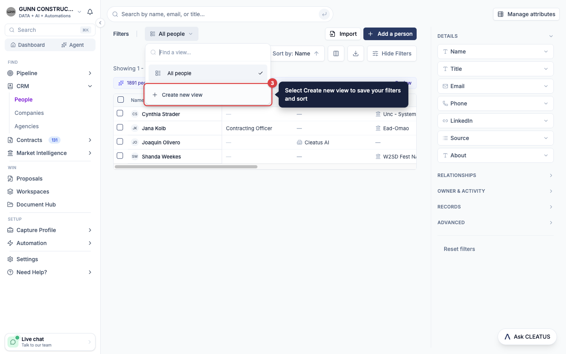Image resolution: width=566 pixels, height=354 pixels.
Task: Open Proposals in sidebar
Action: pyautogui.click(x=50, y=179)
